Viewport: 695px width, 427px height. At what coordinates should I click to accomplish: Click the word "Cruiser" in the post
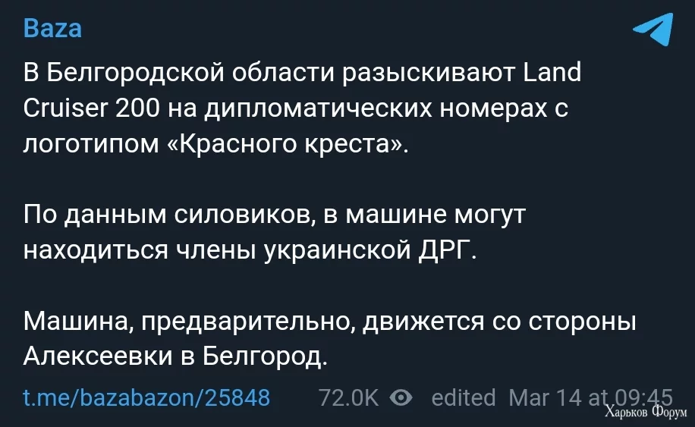pos(65,108)
